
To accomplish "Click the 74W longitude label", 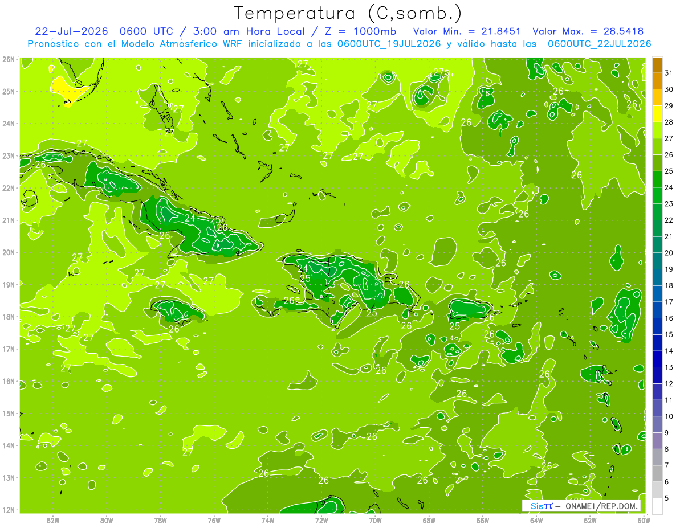I will point(268,520).
